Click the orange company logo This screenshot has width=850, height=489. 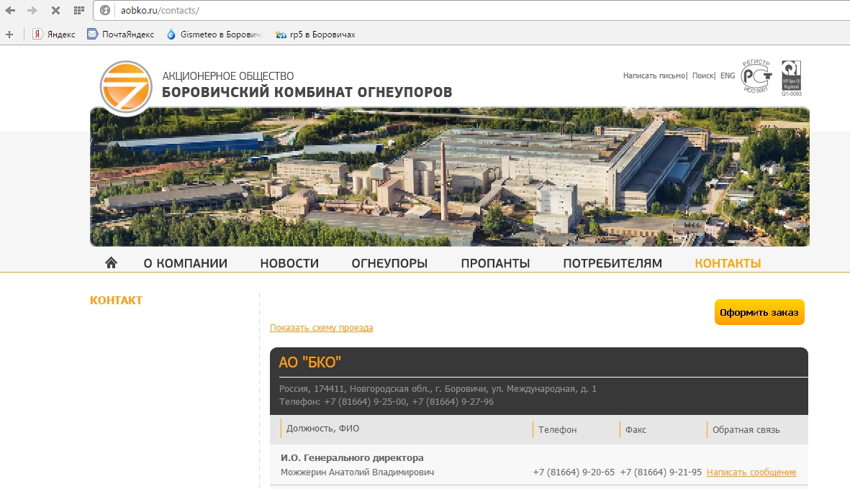click(x=126, y=88)
